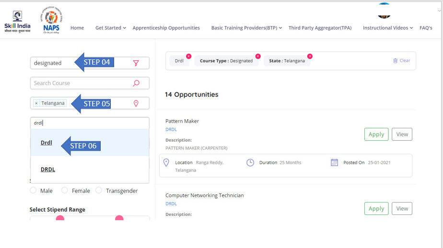Click the 14 Opportunities heading
Screen dimensions: 443x248
click(x=192, y=94)
